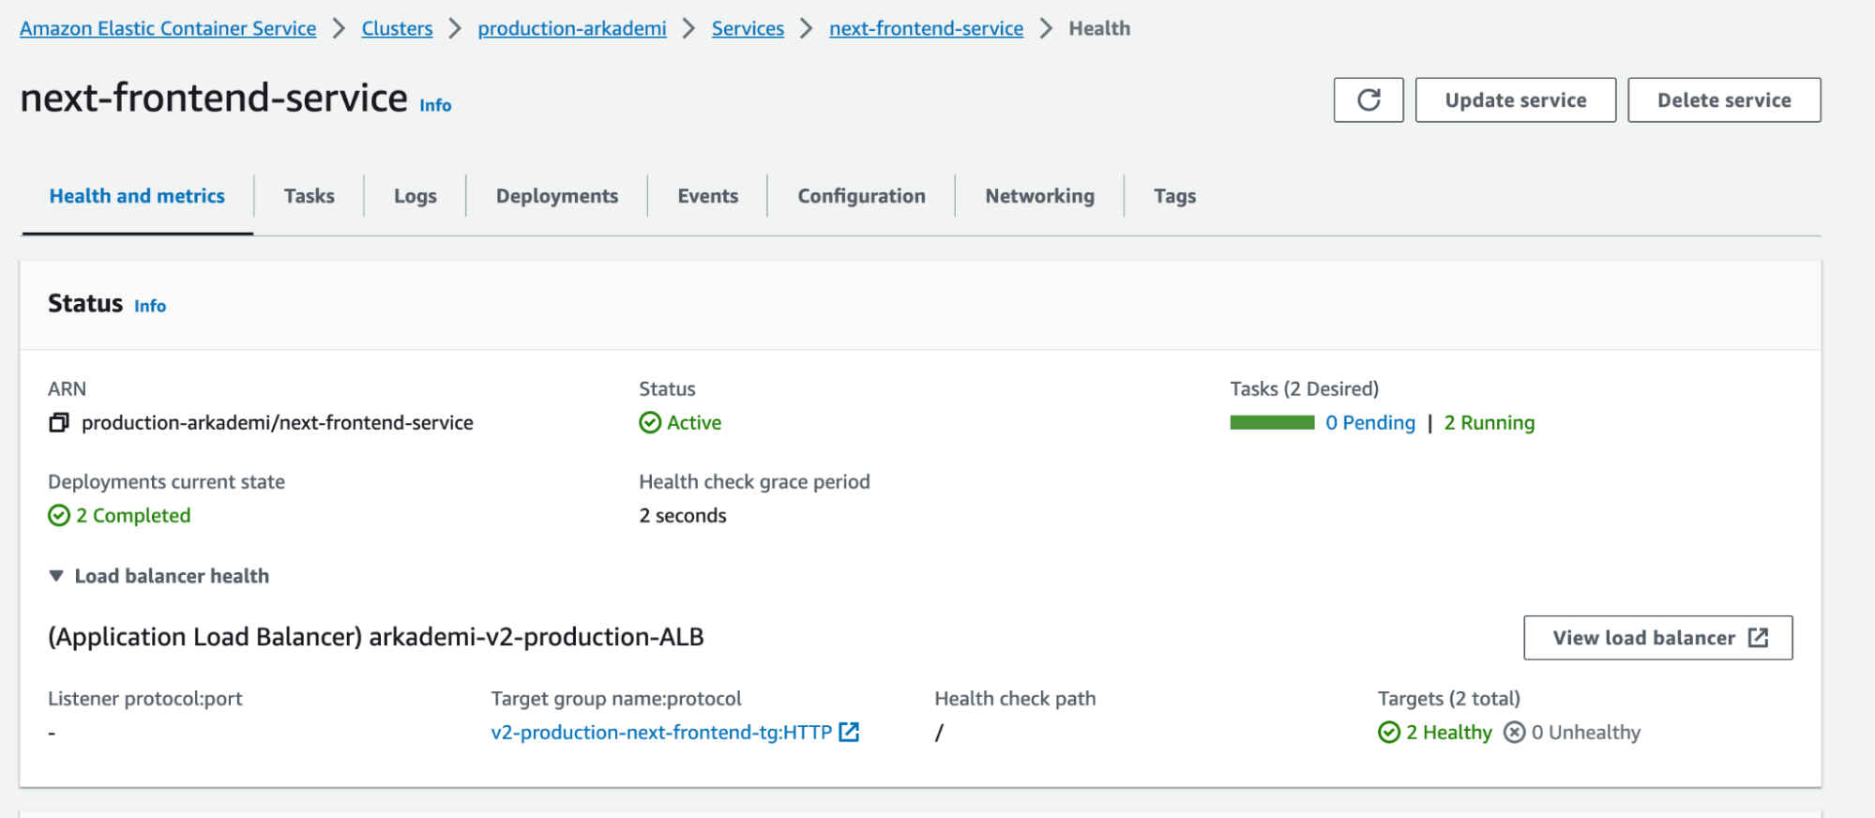Click the unhealthy targets X icon
Screen dimensions: 1875x818
pos(1514,733)
